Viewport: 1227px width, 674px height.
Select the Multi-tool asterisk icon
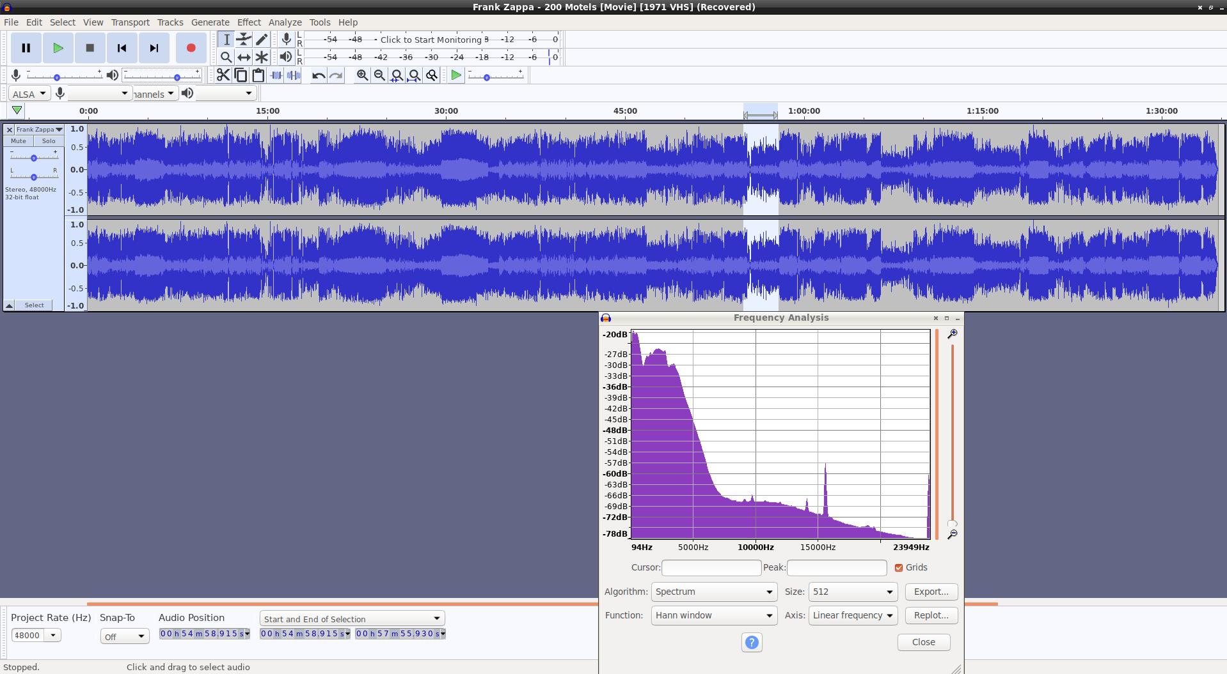coord(262,57)
